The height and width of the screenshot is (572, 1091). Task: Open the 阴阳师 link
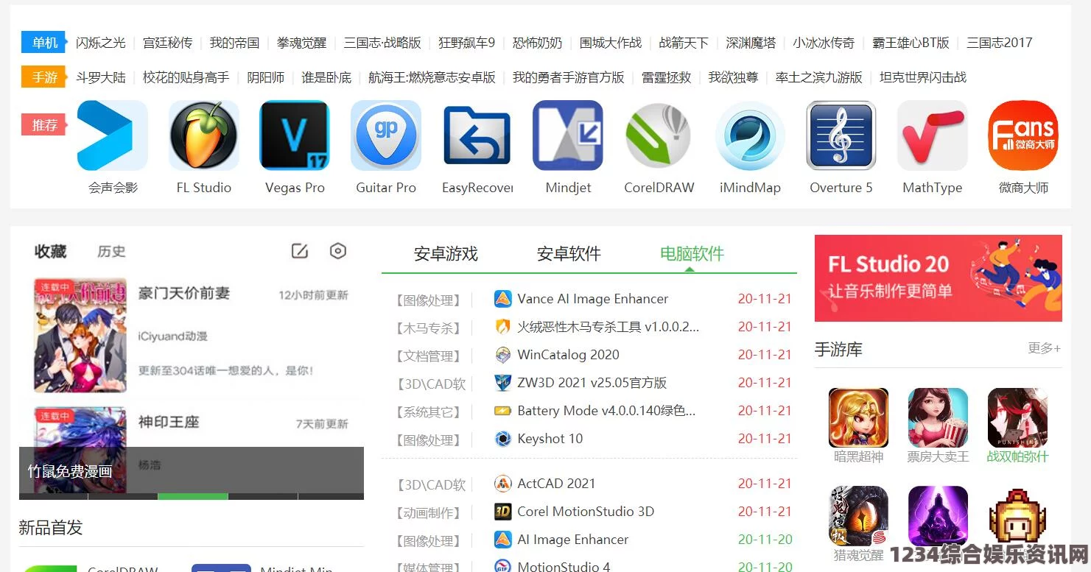pos(266,77)
